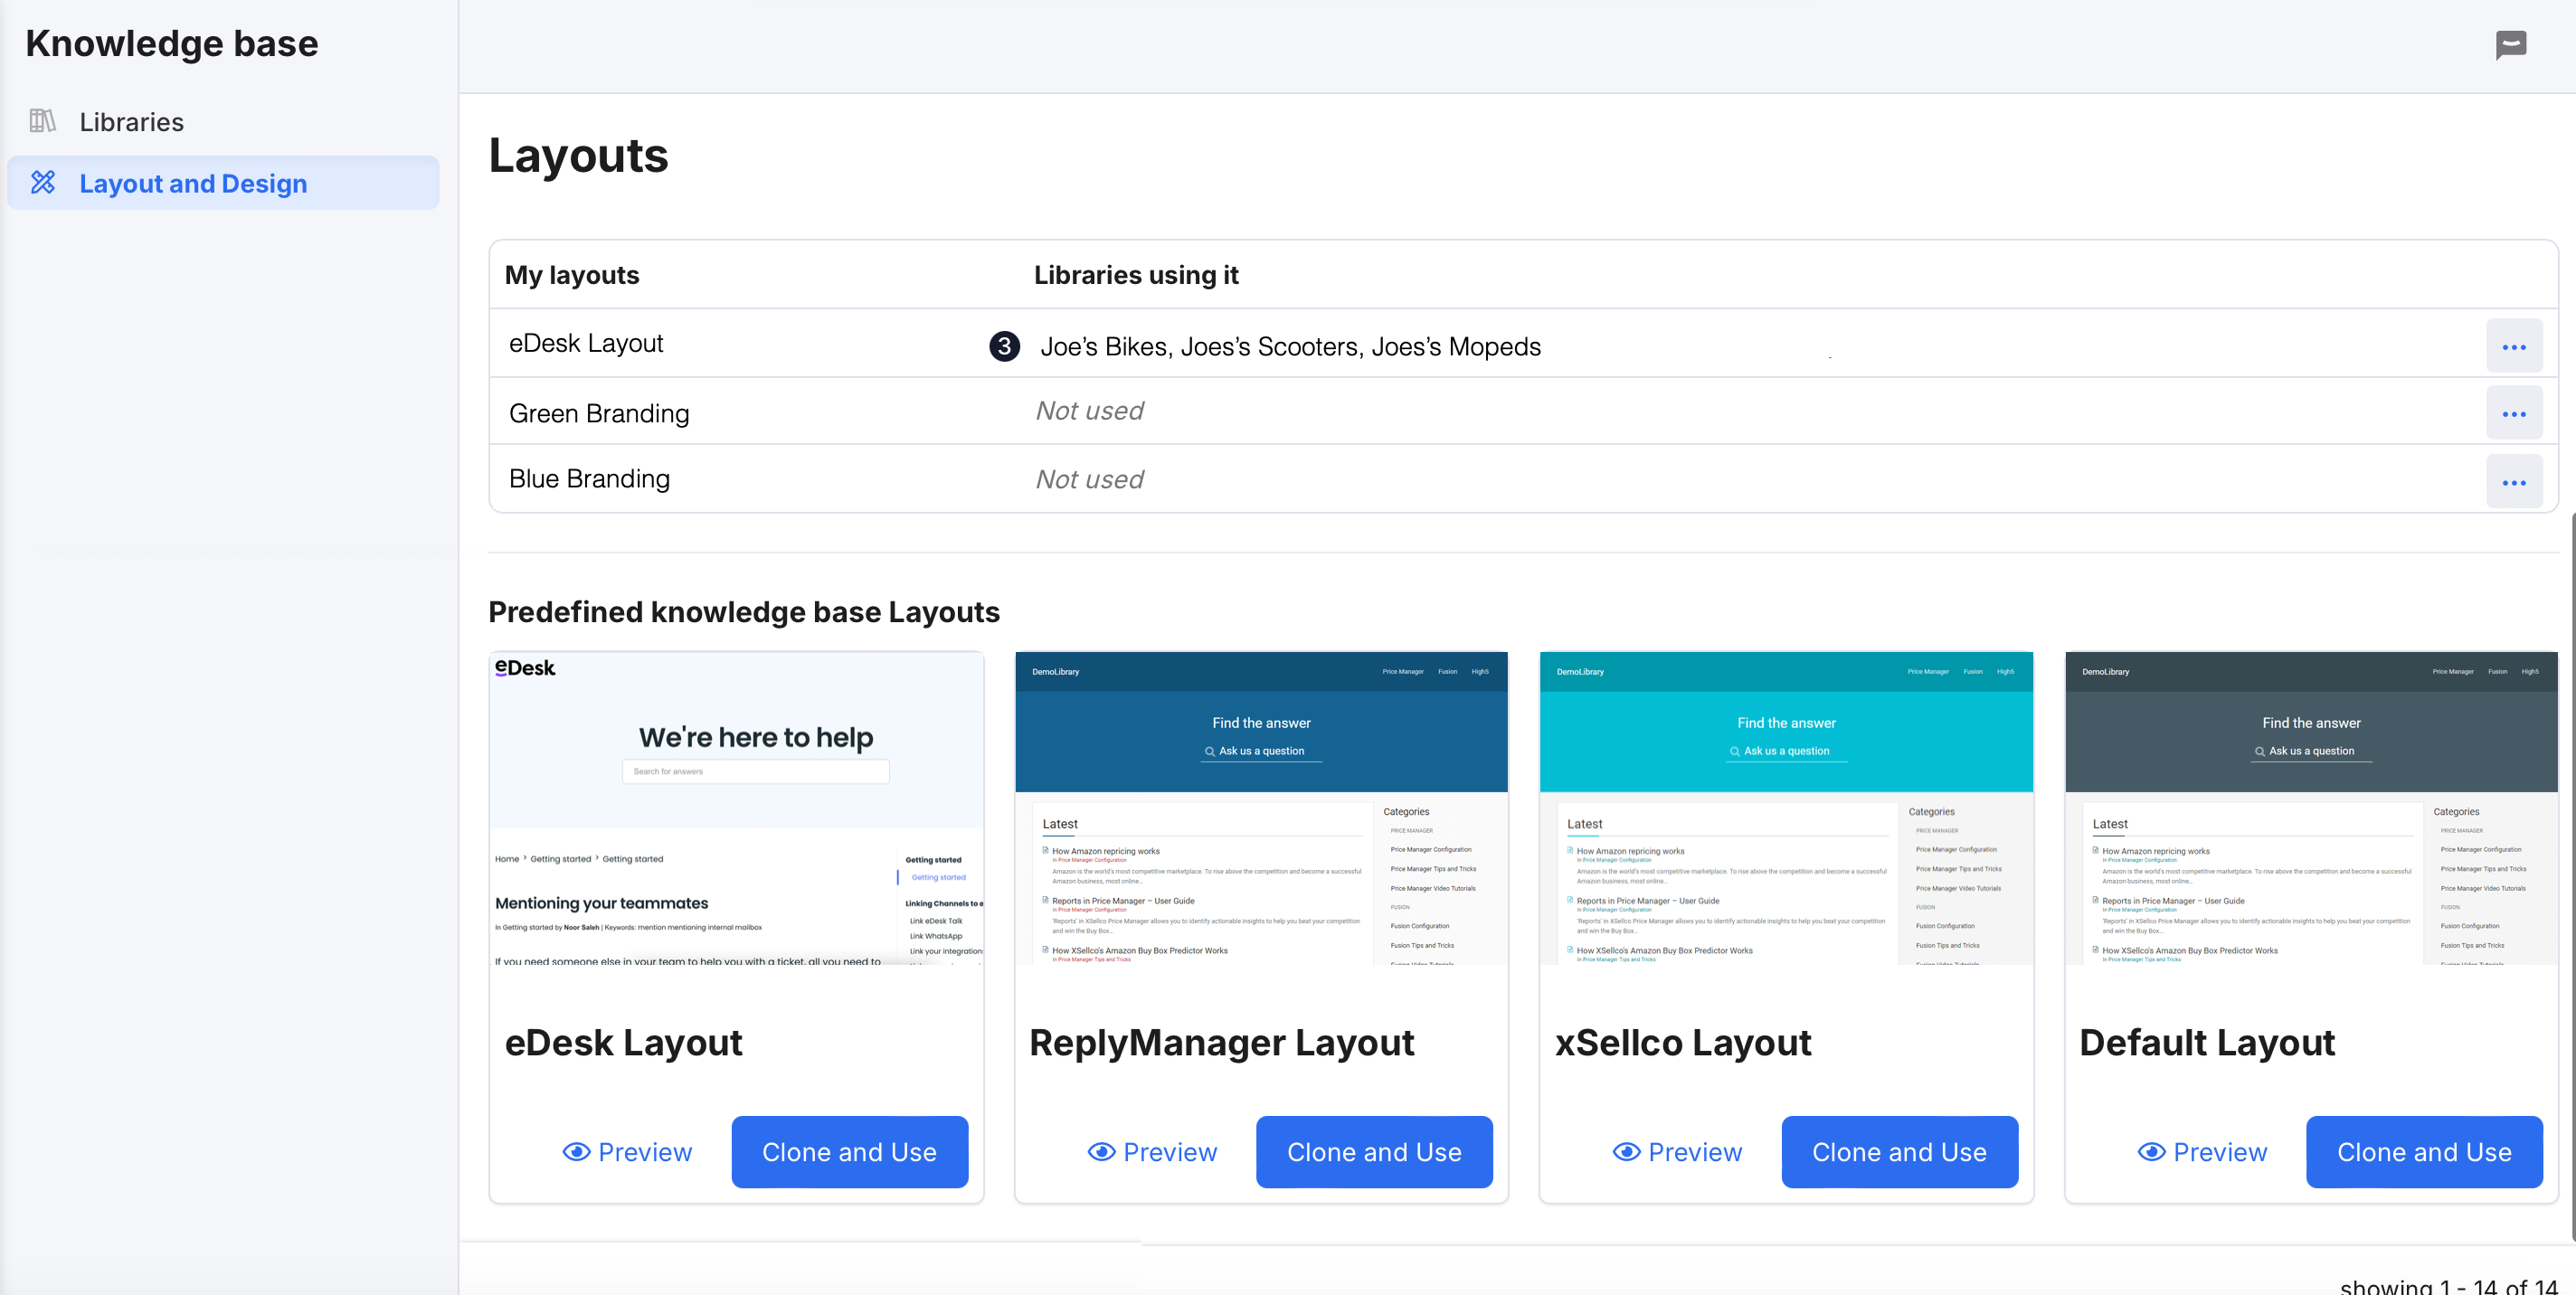Open the chat message icon at top right
The image size is (2576, 1295).
coord(2510,45)
